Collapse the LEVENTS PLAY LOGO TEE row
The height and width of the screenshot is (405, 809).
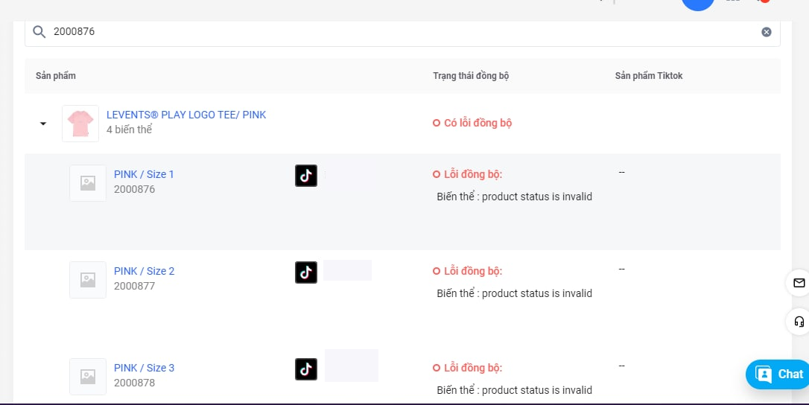tap(43, 124)
